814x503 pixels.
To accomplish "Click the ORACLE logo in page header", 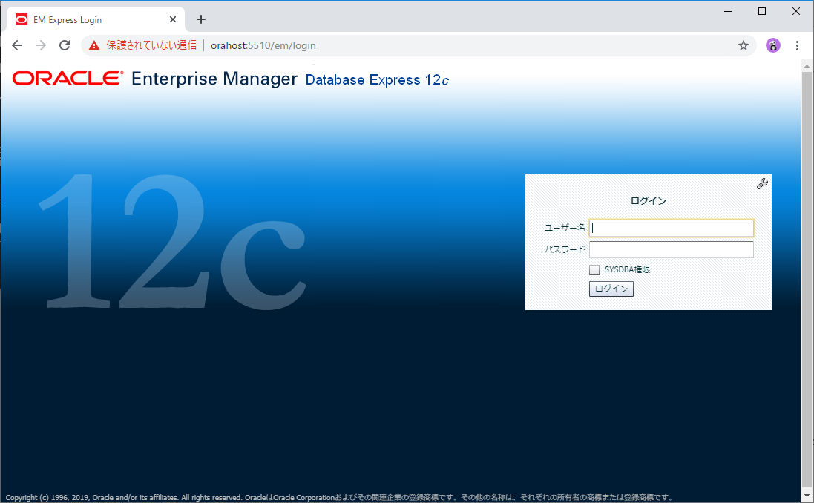I will (x=68, y=79).
